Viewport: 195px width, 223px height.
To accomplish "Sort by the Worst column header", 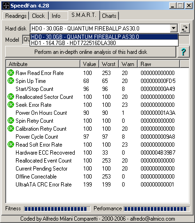I will pyautogui.click(x=109, y=64).
